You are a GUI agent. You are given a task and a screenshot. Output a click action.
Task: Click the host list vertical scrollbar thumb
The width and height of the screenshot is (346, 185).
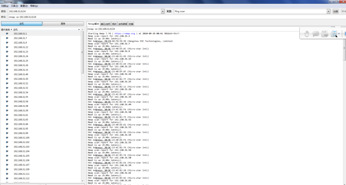pos(82,52)
